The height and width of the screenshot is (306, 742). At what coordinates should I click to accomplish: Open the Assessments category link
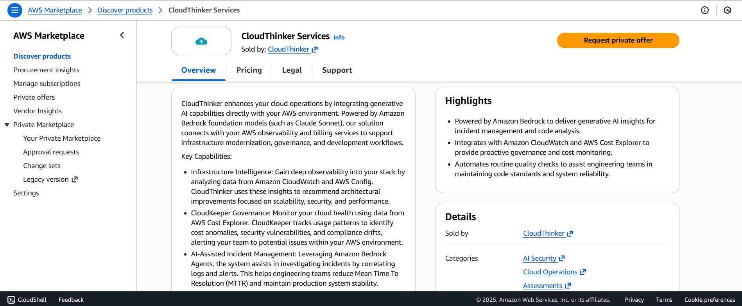543,286
